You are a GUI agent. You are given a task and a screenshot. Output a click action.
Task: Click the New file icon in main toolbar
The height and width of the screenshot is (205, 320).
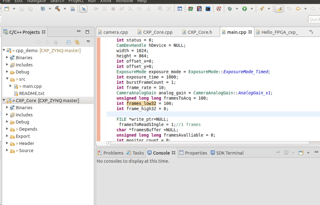coord(7,9)
